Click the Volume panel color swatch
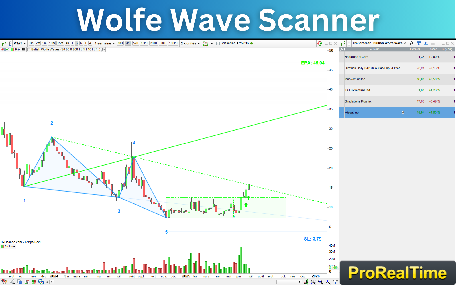The height and width of the screenshot is (285, 456). [x=3, y=247]
